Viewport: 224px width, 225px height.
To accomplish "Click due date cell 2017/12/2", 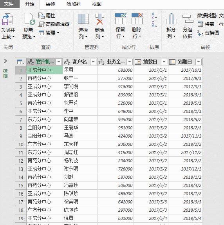I will pyautogui.click(x=185, y=169).
